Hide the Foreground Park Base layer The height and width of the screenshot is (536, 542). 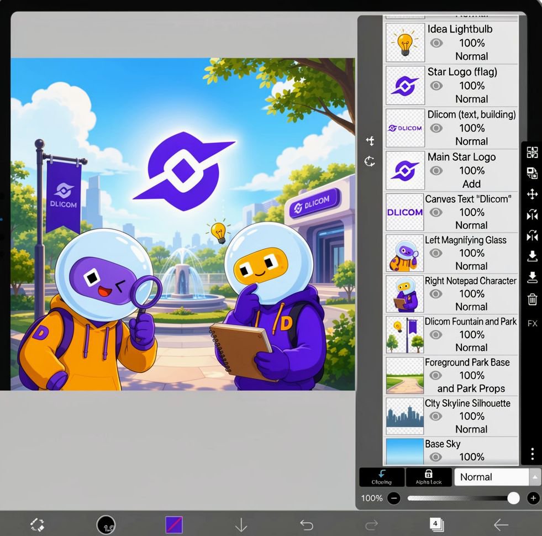pos(436,375)
